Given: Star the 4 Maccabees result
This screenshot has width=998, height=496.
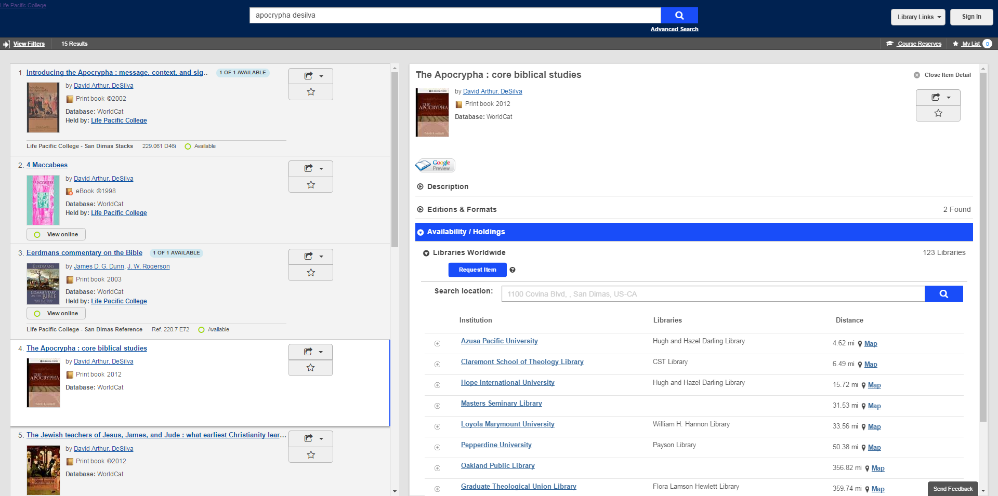Looking at the screenshot, I should click(x=311, y=185).
